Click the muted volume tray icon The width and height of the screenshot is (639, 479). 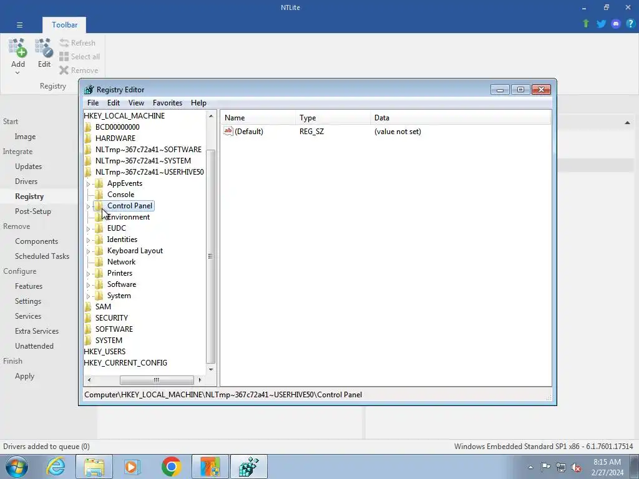point(576,467)
